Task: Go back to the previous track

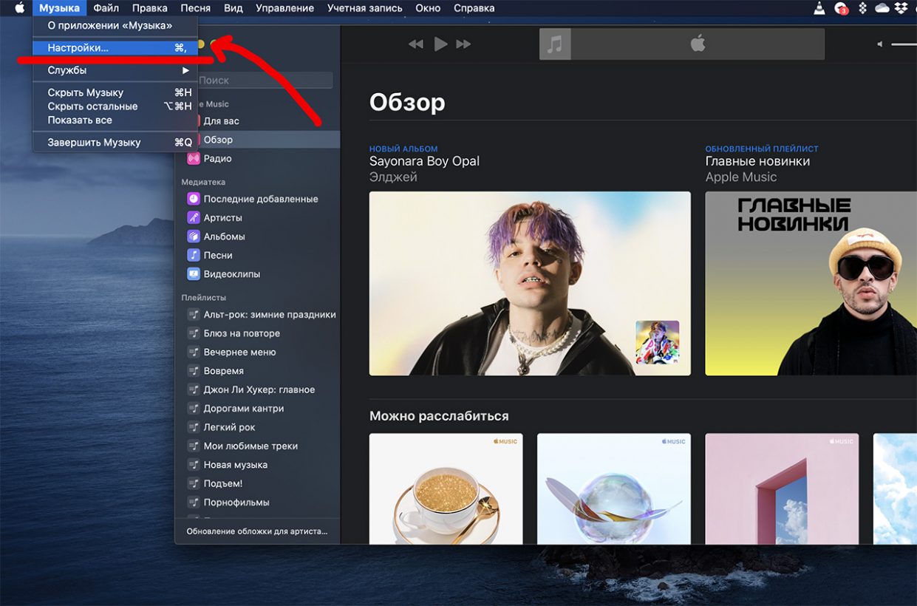Action: [416, 44]
